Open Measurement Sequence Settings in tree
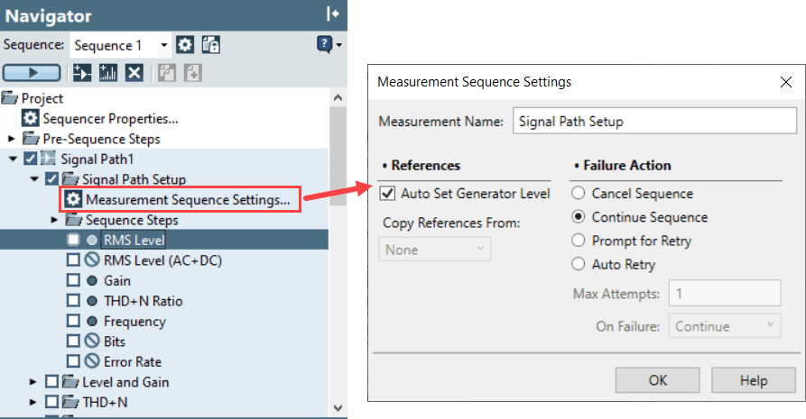This screenshot has width=806, height=419. [188, 199]
